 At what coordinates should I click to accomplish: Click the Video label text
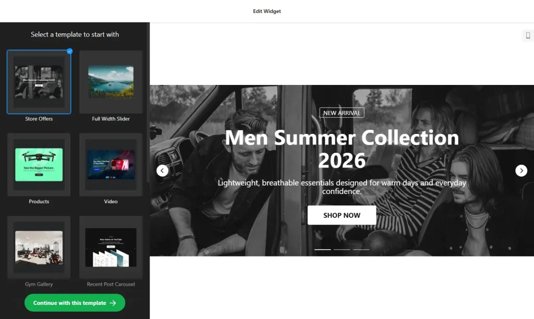pyautogui.click(x=111, y=202)
